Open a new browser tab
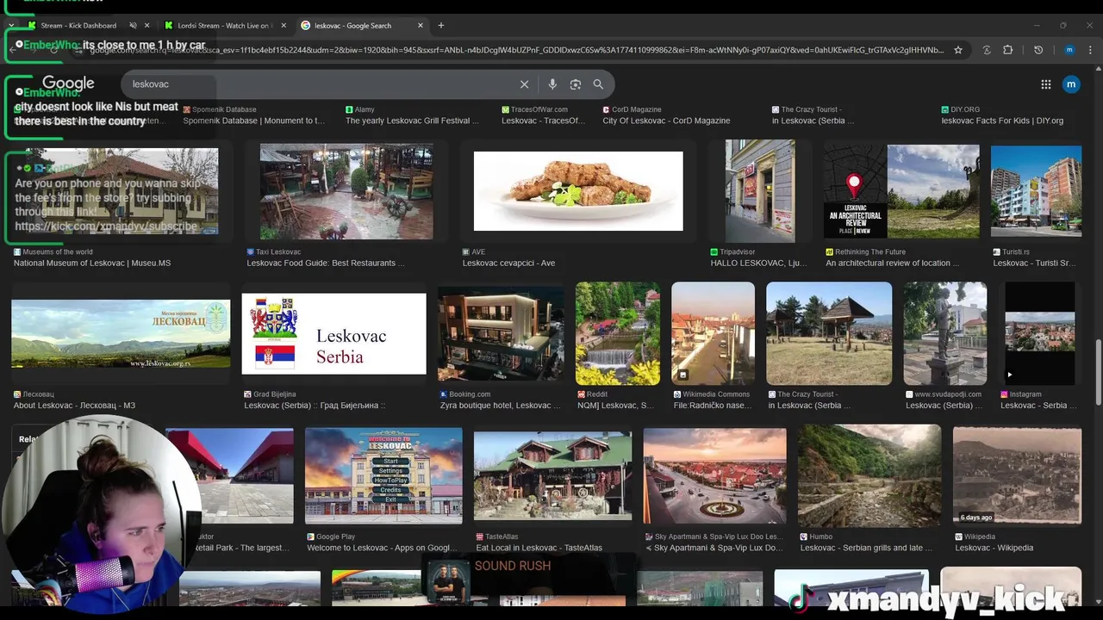This screenshot has width=1103, height=620. [x=441, y=26]
